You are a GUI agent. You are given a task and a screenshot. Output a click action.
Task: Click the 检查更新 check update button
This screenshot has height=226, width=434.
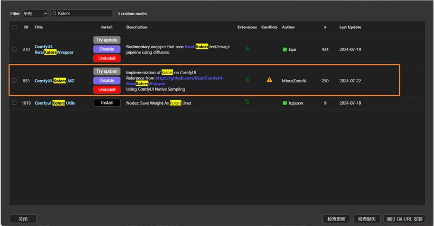coord(336,219)
